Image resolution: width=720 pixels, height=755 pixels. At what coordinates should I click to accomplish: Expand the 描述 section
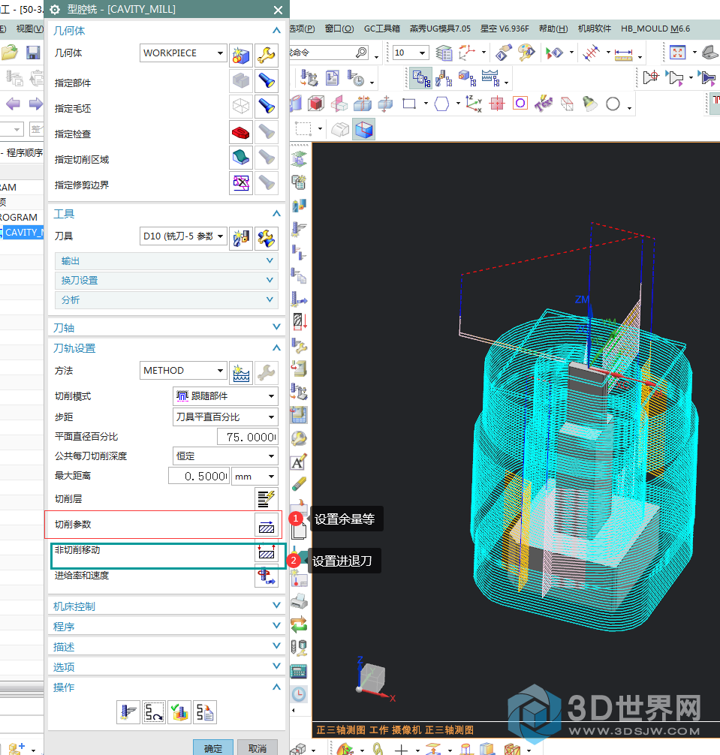(x=166, y=647)
